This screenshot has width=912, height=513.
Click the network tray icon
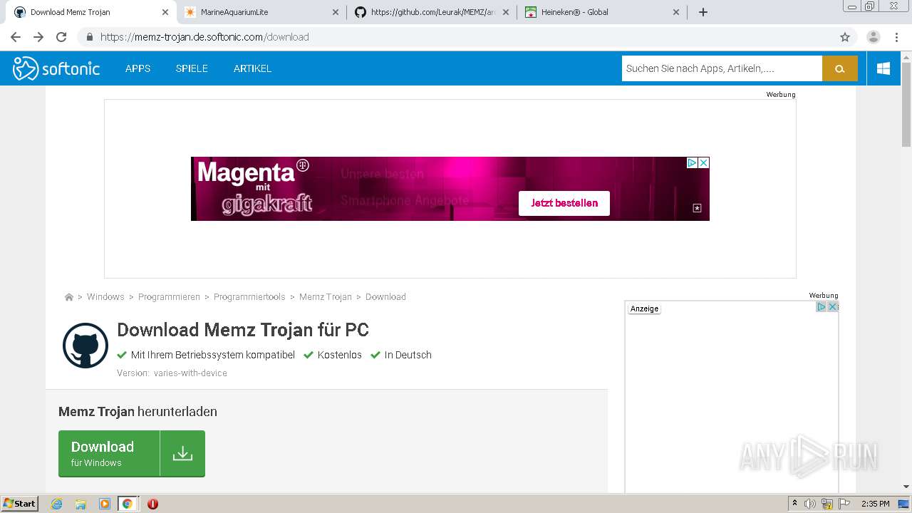click(827, 504)
